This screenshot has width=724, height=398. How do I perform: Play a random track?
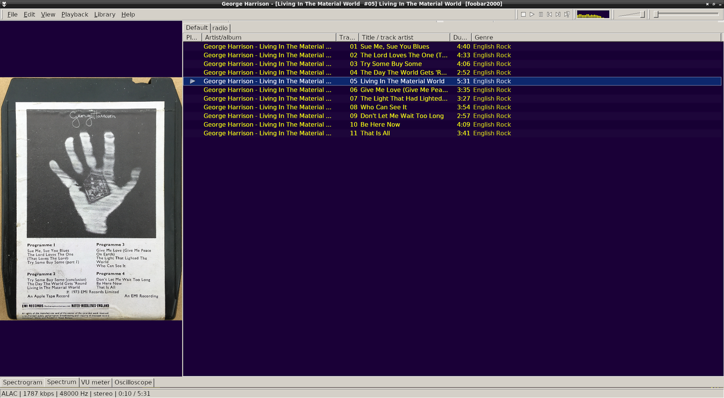(567, 14)
